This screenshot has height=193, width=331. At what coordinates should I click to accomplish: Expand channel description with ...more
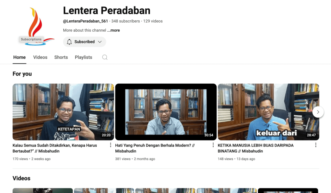(113, 30)
